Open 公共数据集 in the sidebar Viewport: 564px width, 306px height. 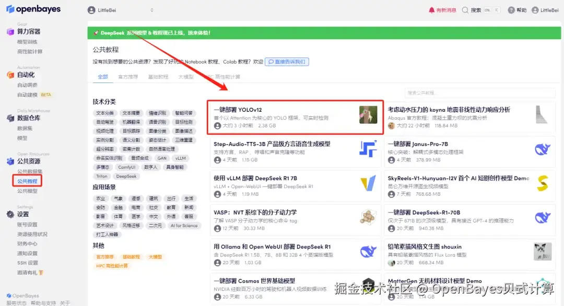pyautogui.click(x=30, y=171)
